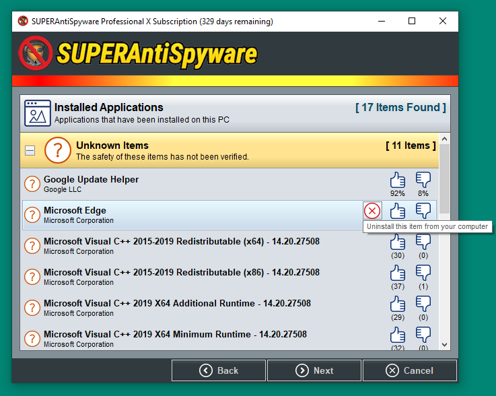Click the 8% disapproval rating
The width and height of the screenshot is (496, 396).
423,193
